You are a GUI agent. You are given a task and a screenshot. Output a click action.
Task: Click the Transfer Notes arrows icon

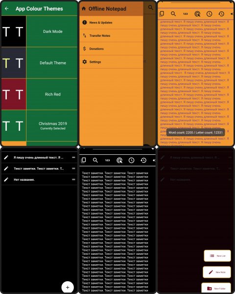[x=85, y=35]
